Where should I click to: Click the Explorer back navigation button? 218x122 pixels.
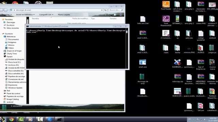point(1,10)
